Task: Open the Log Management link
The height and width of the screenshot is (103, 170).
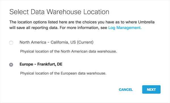Action: (x=125, y=28)
